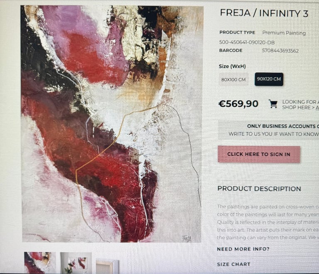Open the second thumbnail showing paintings on a wall
Screen dimensions: 319x274
coord(76,263)
